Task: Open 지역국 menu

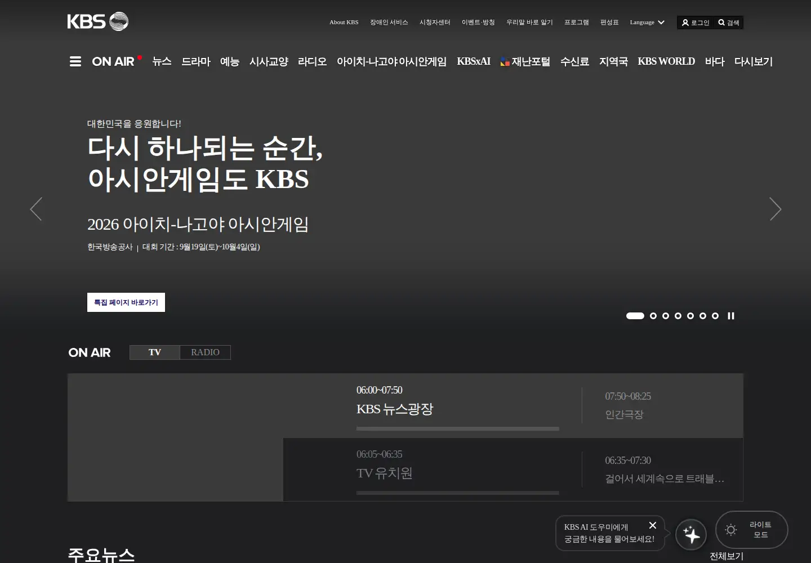Action: tap(613, 61)
